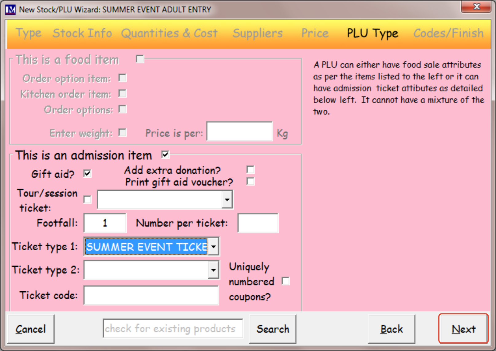Click the check for existing products field
This screenshot has height=351, width=496.
(x=173, y=328)
